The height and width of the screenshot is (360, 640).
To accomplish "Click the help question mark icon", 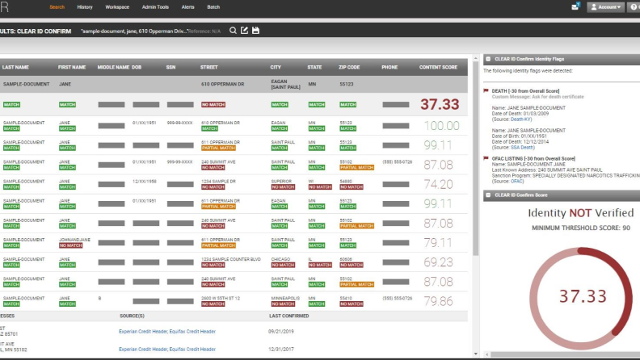I will tap(634, 6).
